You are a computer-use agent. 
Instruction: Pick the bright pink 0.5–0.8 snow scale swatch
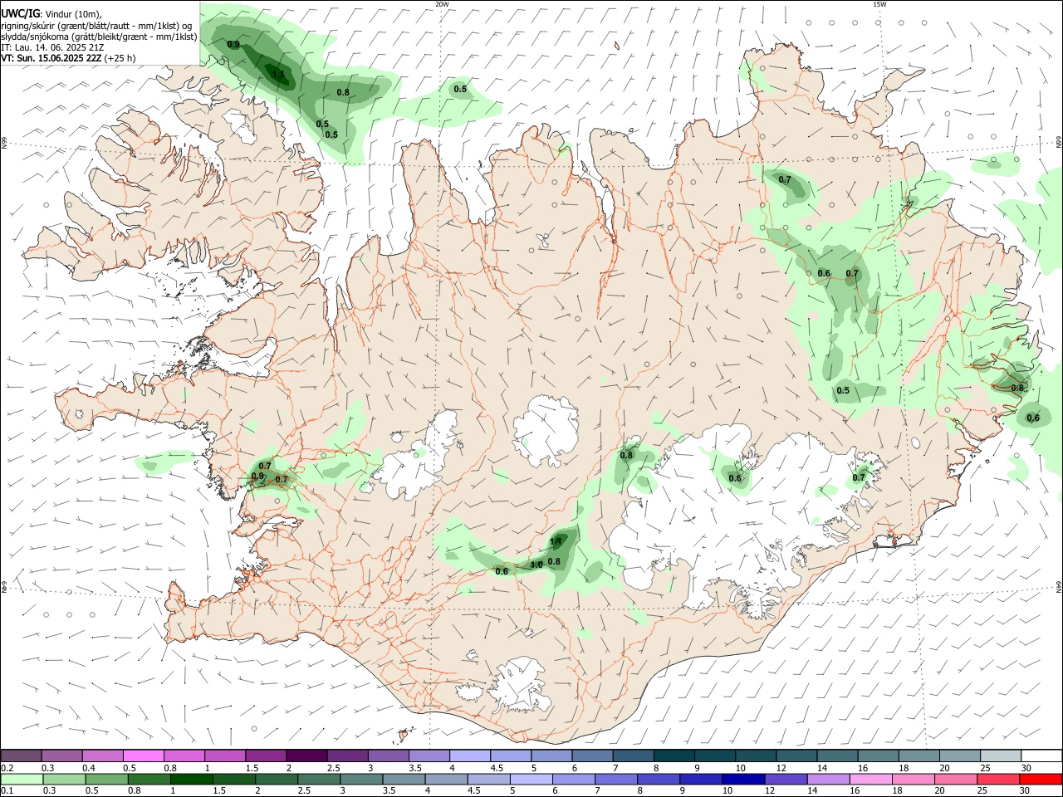[x=143, y=755]
